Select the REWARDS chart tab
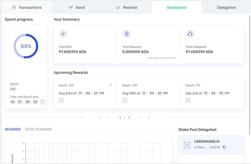 tap(13, 129)
